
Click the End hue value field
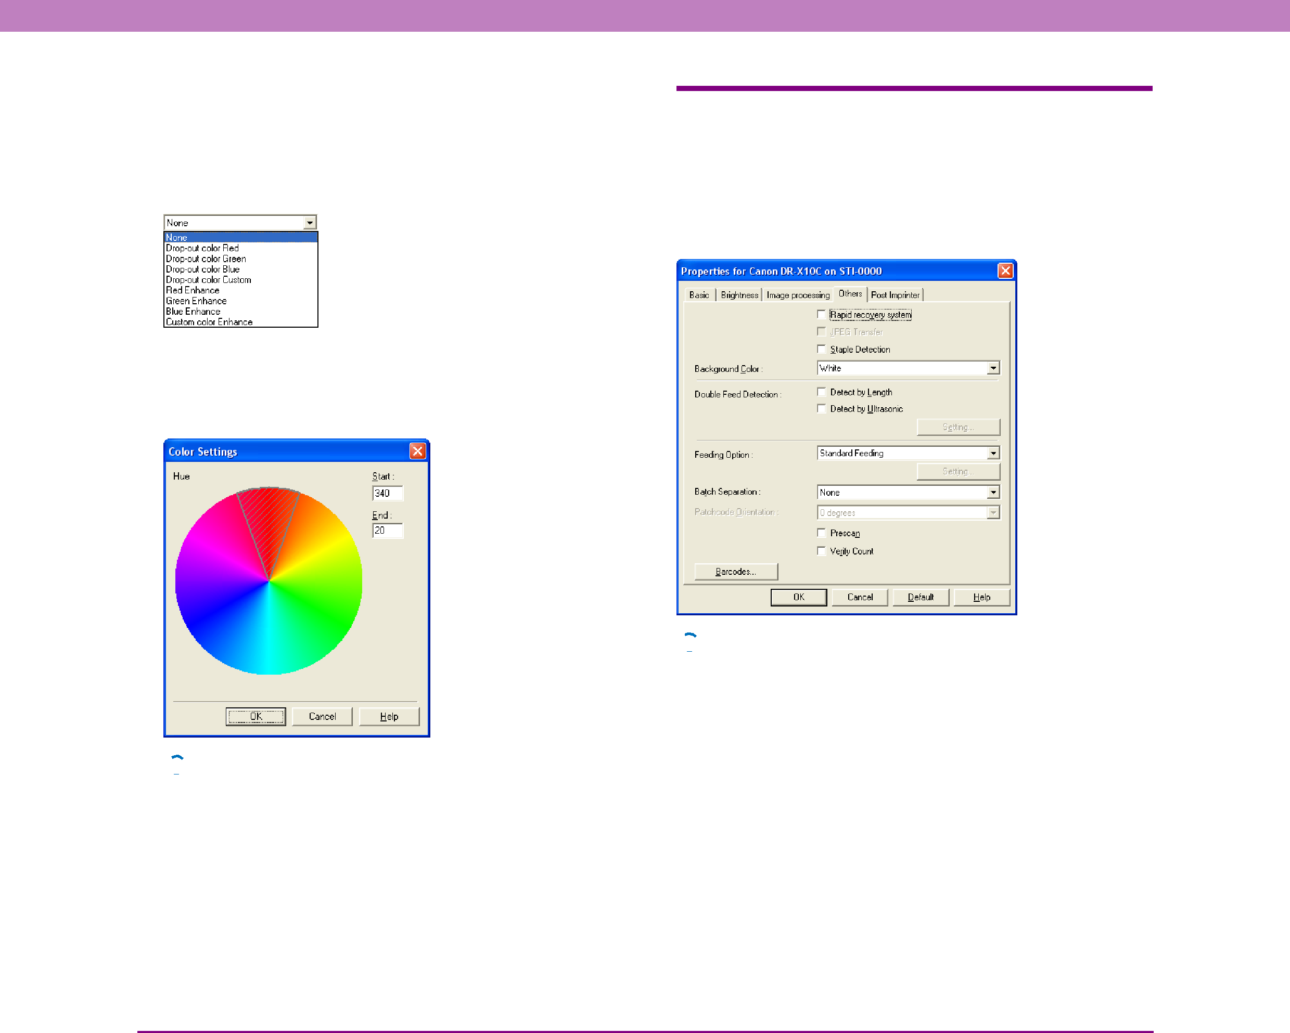click(388, 530)
